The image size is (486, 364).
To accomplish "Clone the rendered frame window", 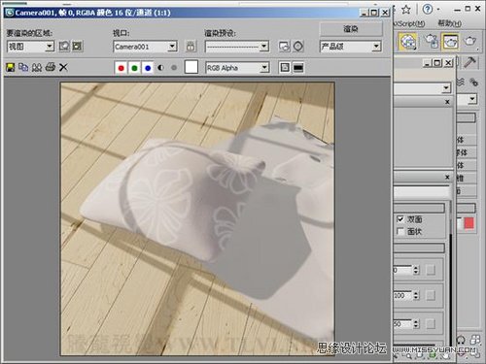I will (37, 67).
